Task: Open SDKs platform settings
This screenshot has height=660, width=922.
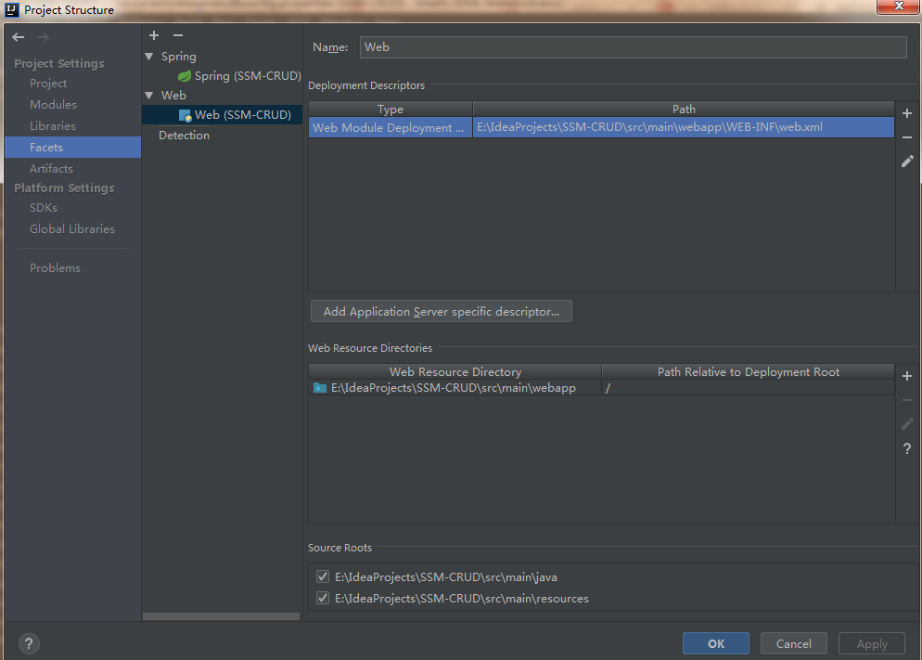Action: pyautogui.click(x=44, y=208)
